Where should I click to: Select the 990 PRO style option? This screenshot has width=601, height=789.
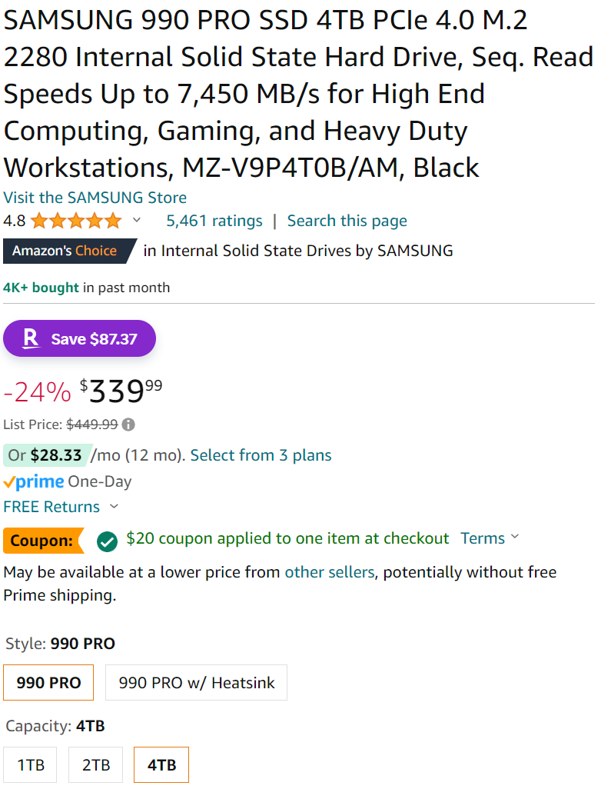pos(48,682)
